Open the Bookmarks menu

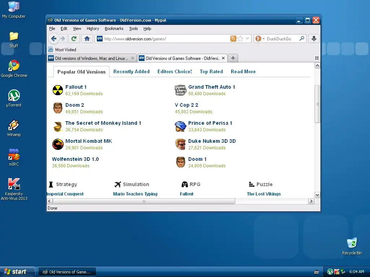point(114,28)
